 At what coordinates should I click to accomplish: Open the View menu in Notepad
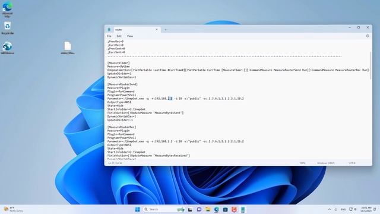click(130, 36)
